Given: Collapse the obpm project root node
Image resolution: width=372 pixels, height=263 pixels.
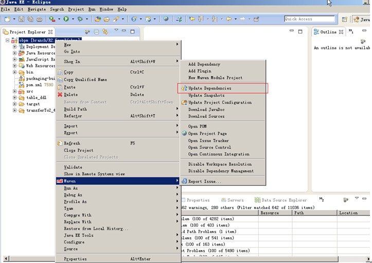Looking at the screenshot, I should 7,40.
